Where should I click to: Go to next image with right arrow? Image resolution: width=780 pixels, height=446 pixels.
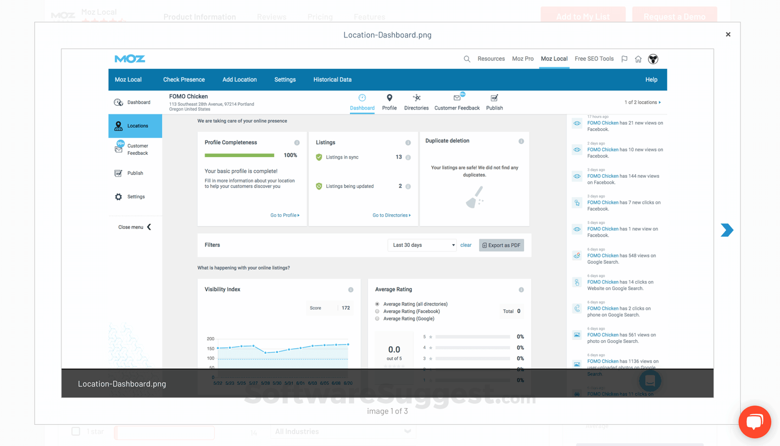[727, 230]
